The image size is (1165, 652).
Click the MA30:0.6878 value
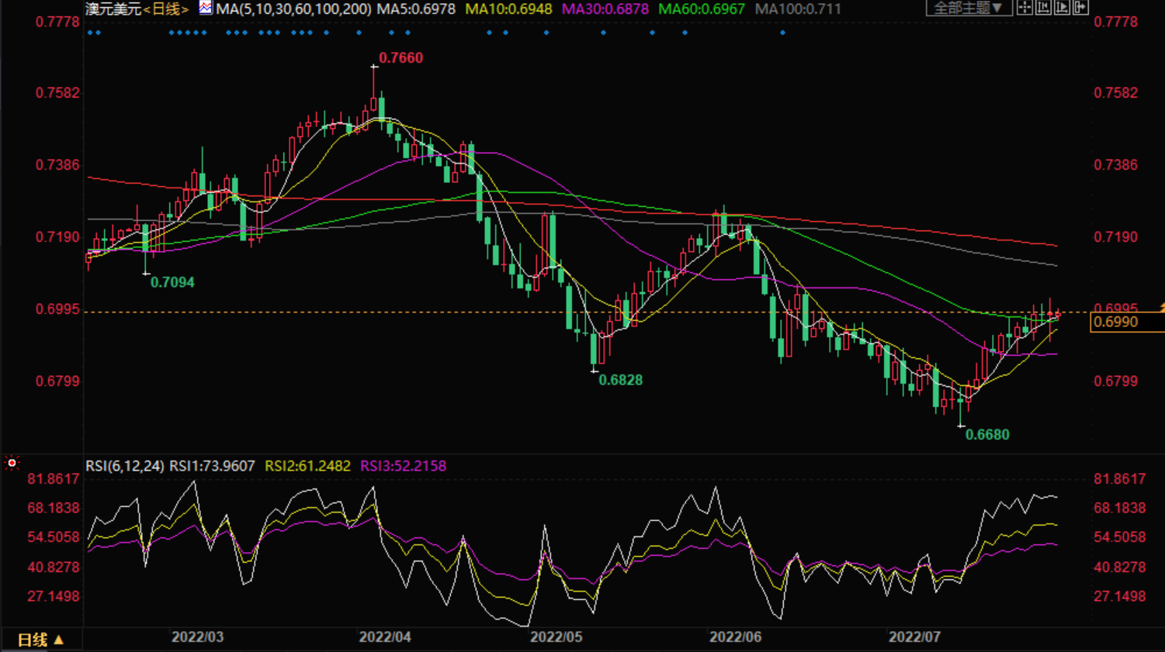coord(605,9)
